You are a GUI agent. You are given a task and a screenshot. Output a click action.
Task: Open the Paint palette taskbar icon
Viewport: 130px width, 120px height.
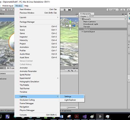[x=92, y=117]
